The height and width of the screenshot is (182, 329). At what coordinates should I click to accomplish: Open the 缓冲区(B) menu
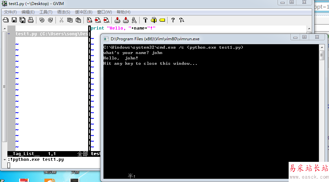[x=83, y=12]
